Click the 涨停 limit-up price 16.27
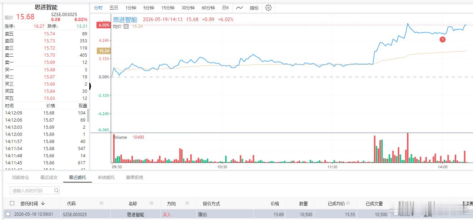The image size is (473, 220). point(39,26)
